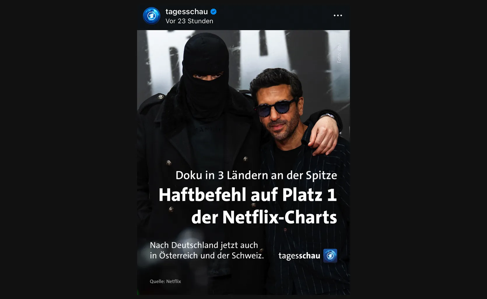Screen dimensions: 487x299
Task: Click the vertical "Foto: dpa" photo credit
Action: (339, 53)
